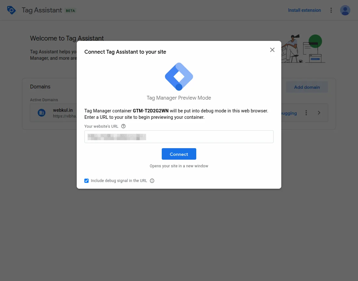Viewport: 358px width, 281px height.
Task: Open the Install extension link
Action: click(x=304, y=10)
